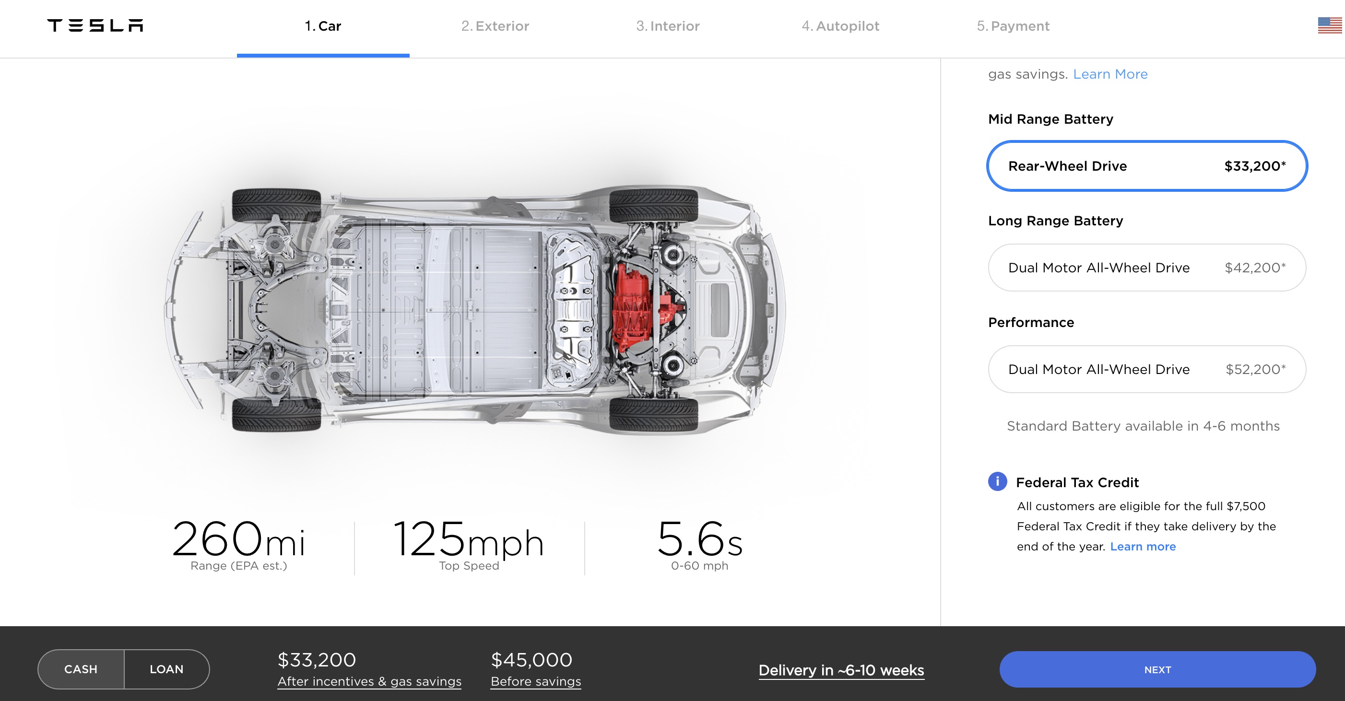The image size is (1345, 701).
Task: Click the Tesla logo
Action: [95, 25]
